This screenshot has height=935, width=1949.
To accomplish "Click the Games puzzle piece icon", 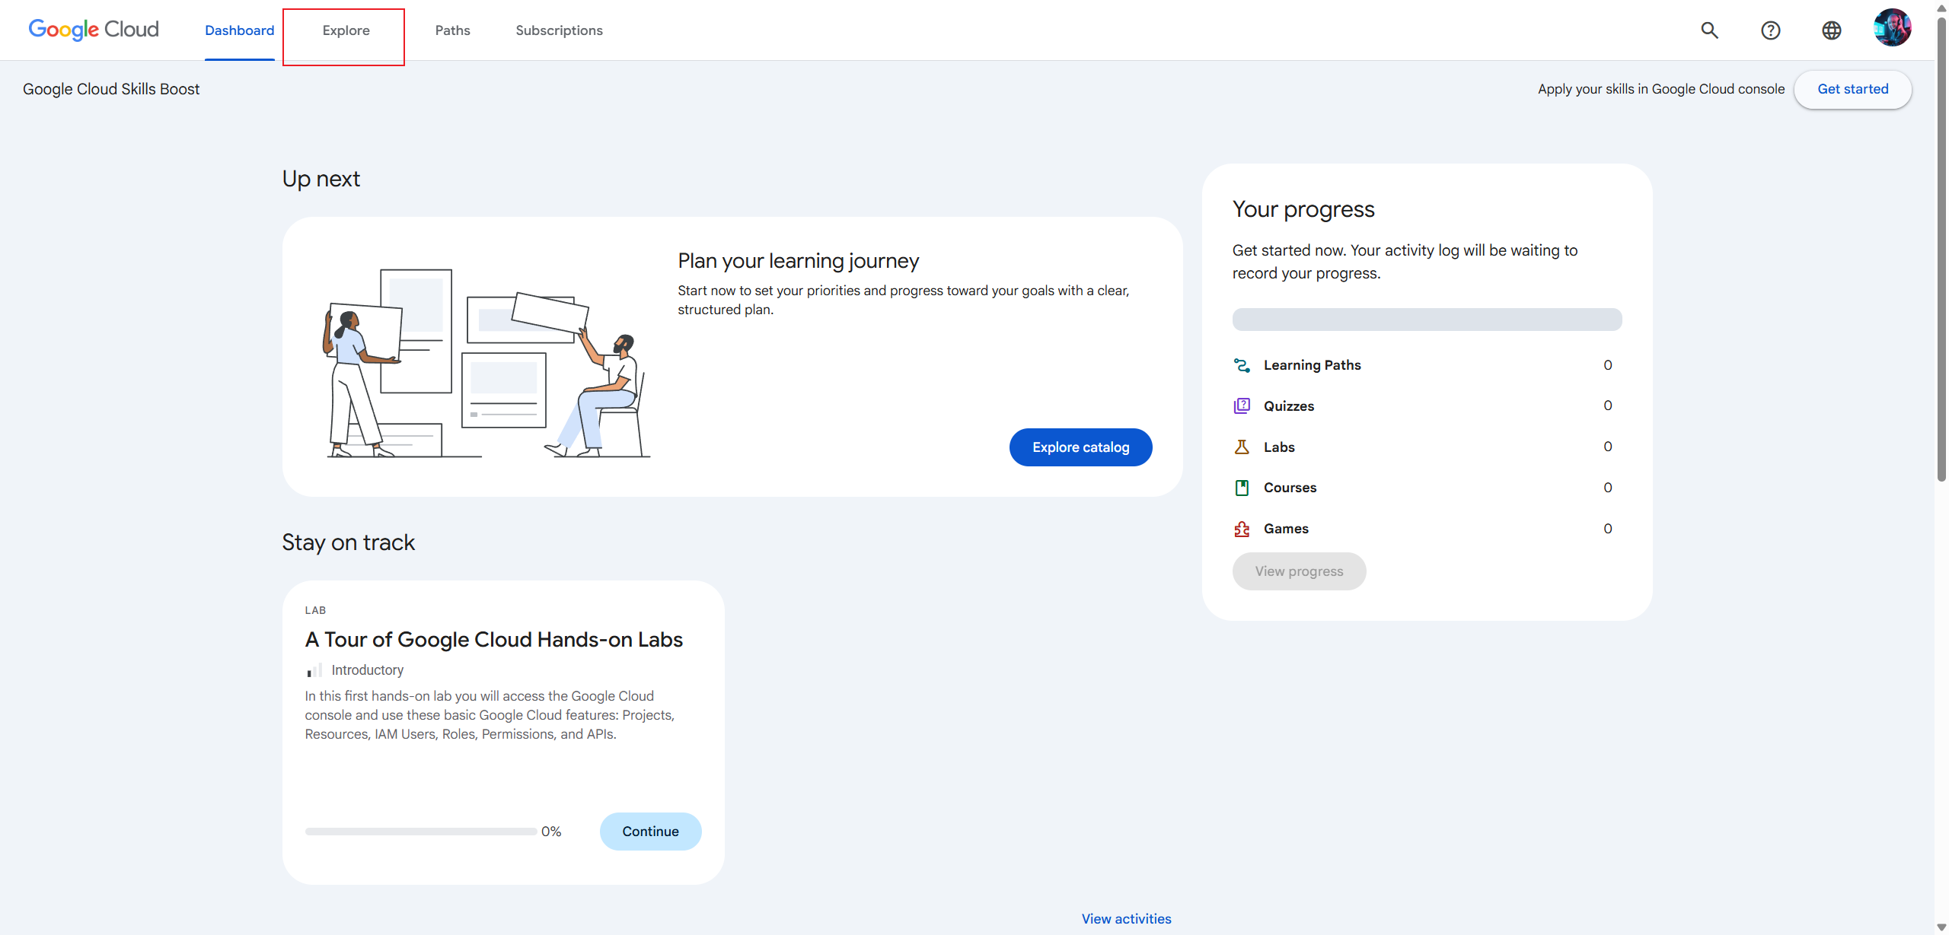I will tap(1242, 529).
